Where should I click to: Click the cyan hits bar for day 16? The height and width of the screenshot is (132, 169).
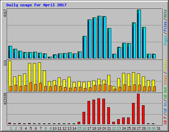pos(85,47)
